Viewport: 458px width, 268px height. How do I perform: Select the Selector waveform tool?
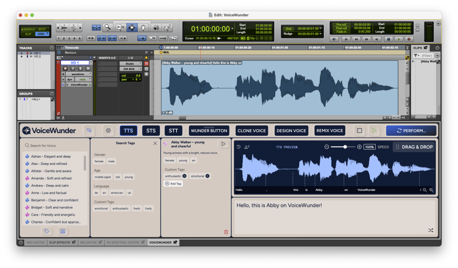132,27
